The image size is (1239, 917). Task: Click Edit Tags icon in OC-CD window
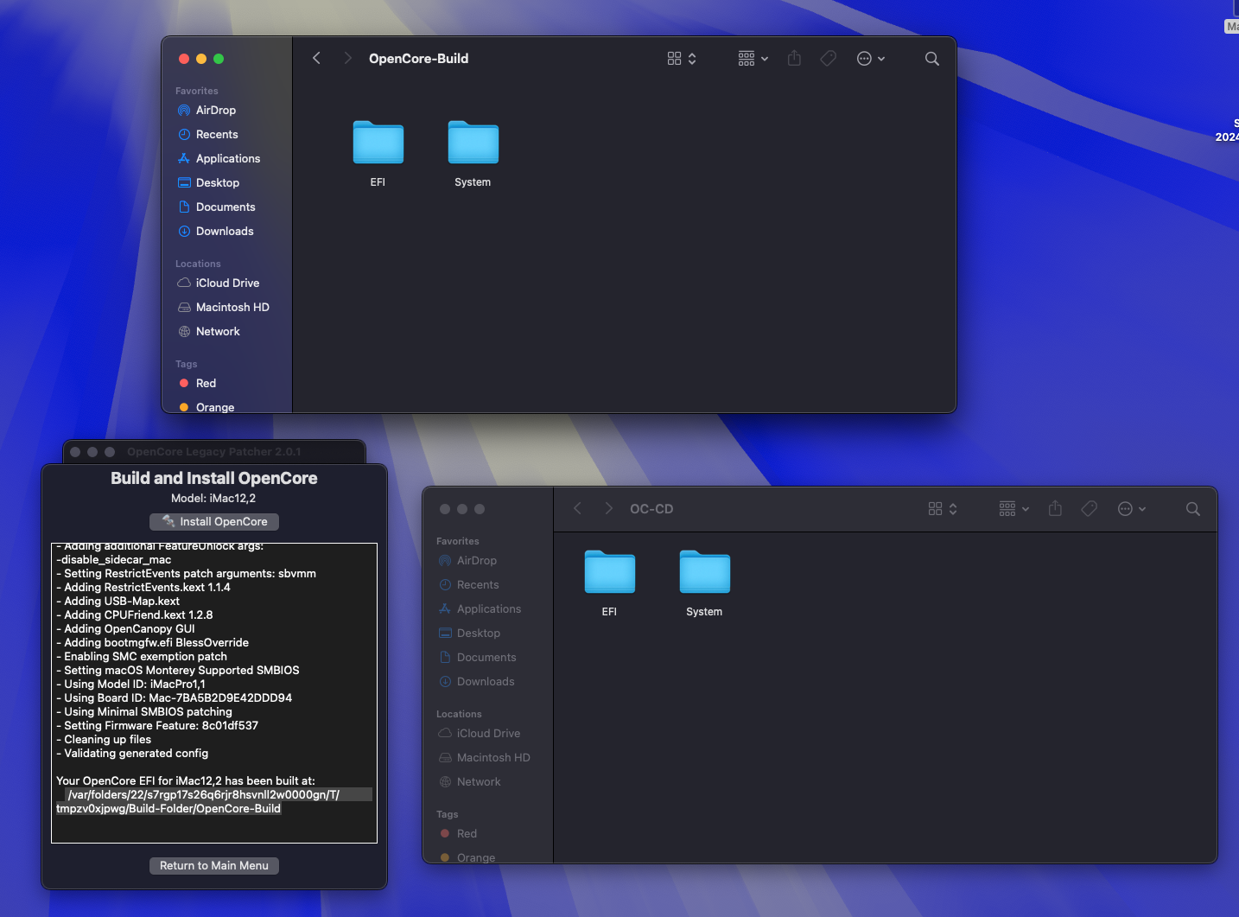tap(1089, 508)
